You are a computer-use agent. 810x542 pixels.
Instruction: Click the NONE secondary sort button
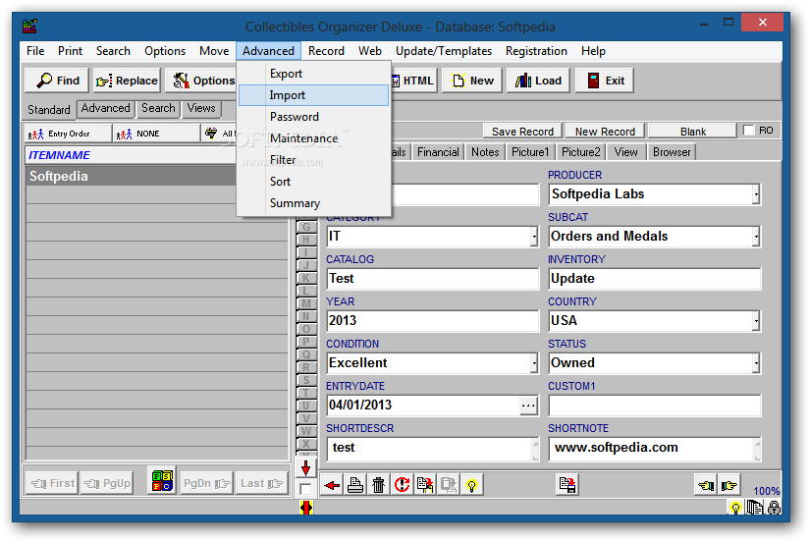tap(157, 134)
